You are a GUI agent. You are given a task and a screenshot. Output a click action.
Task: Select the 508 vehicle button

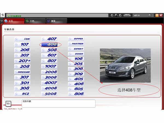tap(49, 50)
